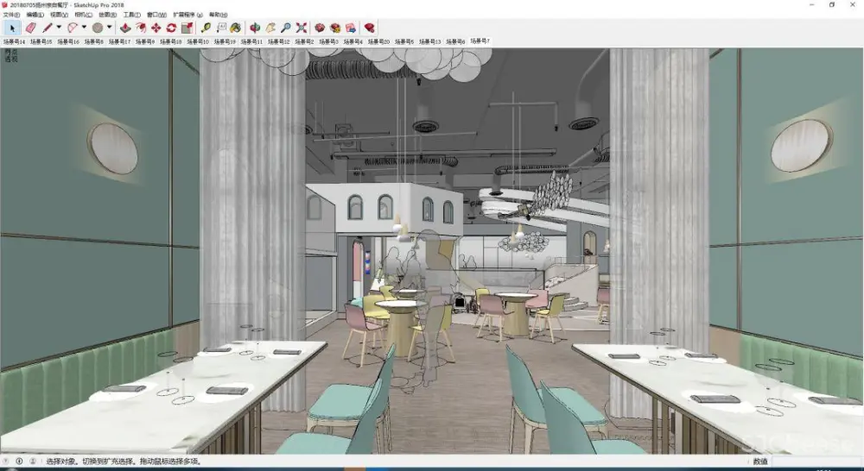Select the Move tool

pos(156,28)
